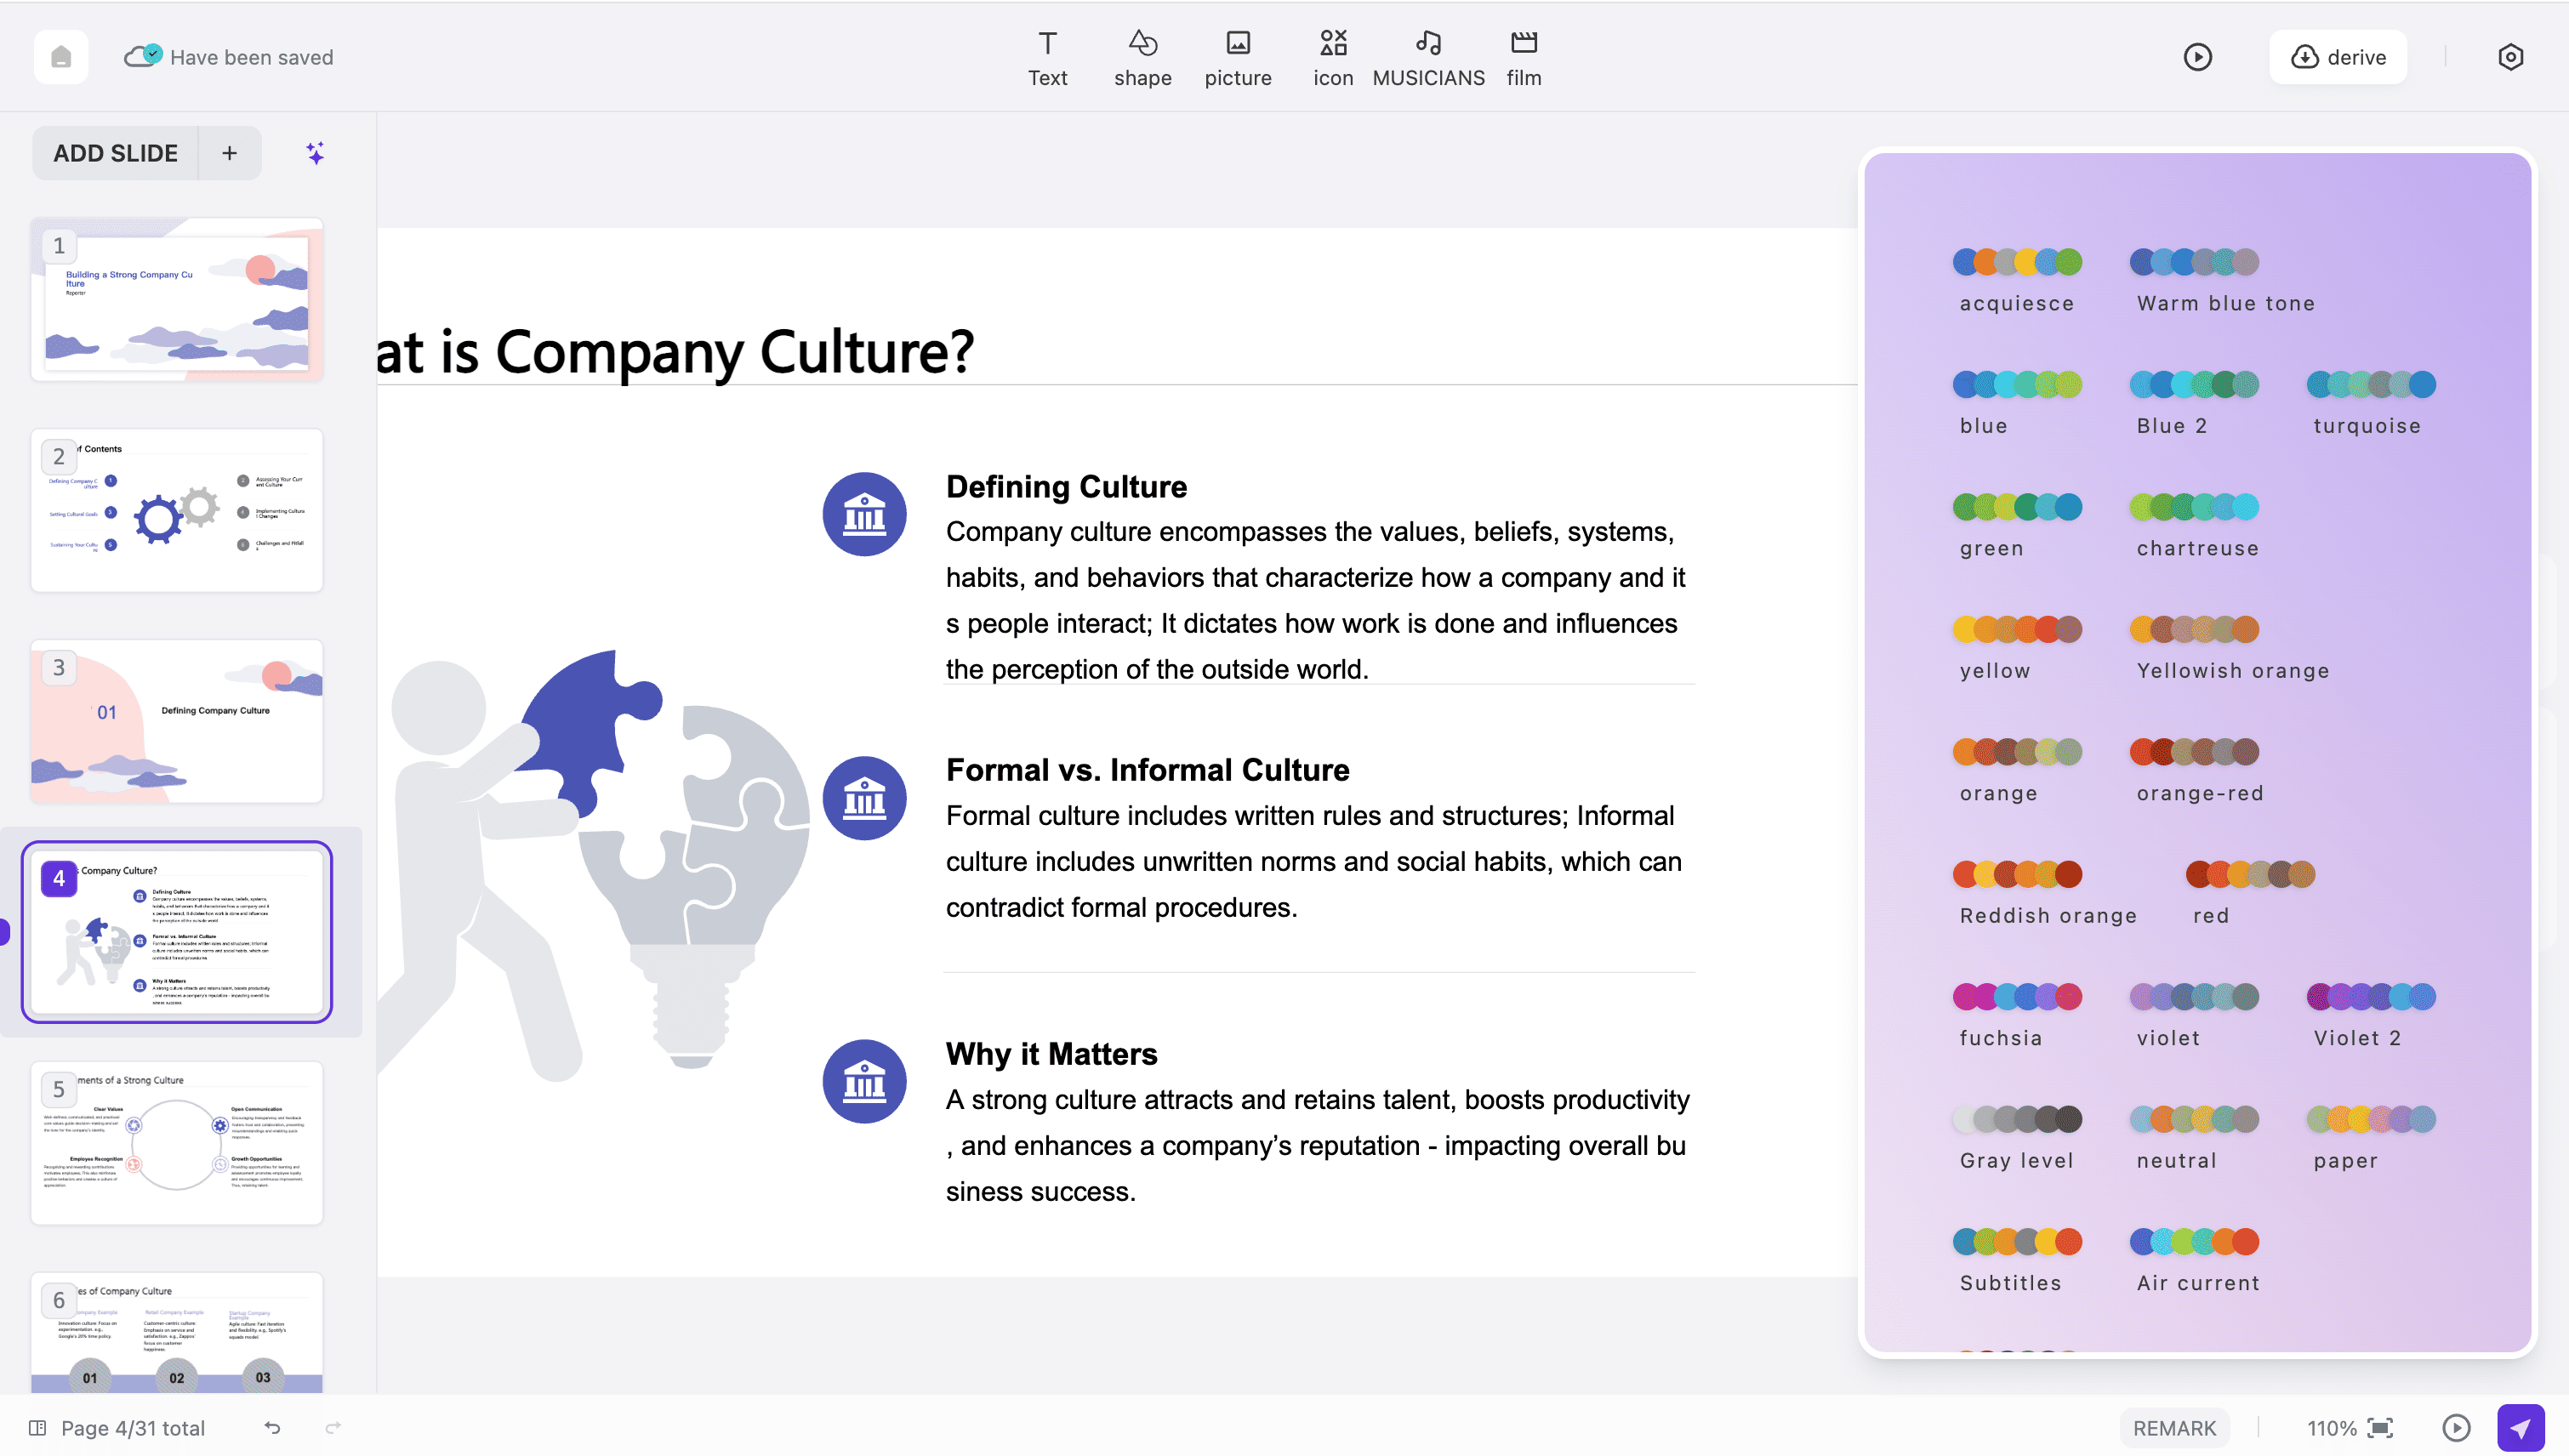The height and width of the screenshot is (1456, 2569).
Task: Fit slide to screen beside the zoom percentage
Action: click(x=2383, y=1427)
